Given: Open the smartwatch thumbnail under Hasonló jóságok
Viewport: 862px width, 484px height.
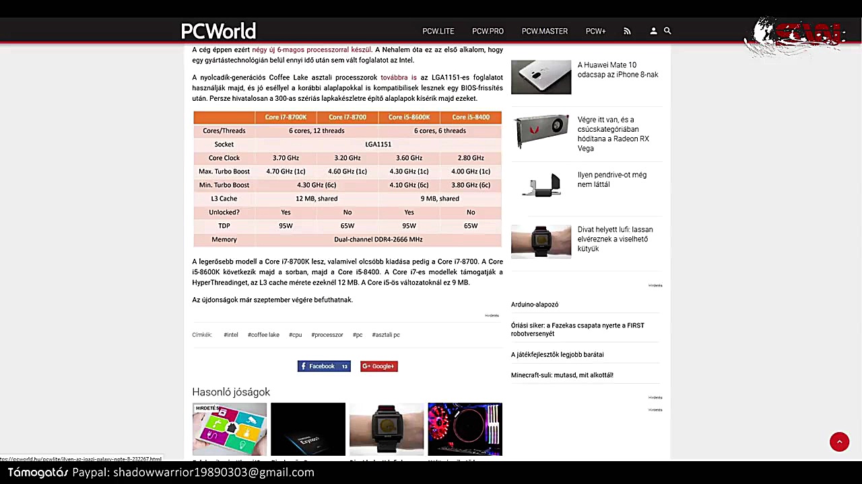Looking at the screenshot, I should (387, 429).
